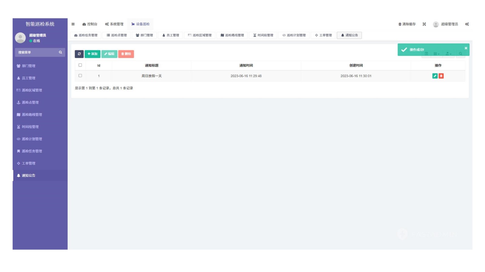Check the checkbox for row 1
Image resolution: width=485 pixels, height=272 pixels.
80,76
